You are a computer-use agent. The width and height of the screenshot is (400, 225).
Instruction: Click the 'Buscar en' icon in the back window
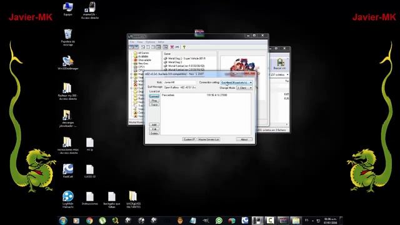[x=279, y=64]
